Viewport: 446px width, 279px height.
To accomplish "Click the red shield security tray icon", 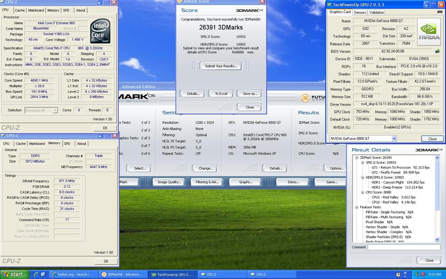I will pos(423,275).
